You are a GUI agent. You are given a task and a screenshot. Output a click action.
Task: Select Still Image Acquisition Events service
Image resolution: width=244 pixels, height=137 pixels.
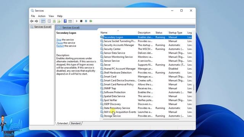click(146, 112)
